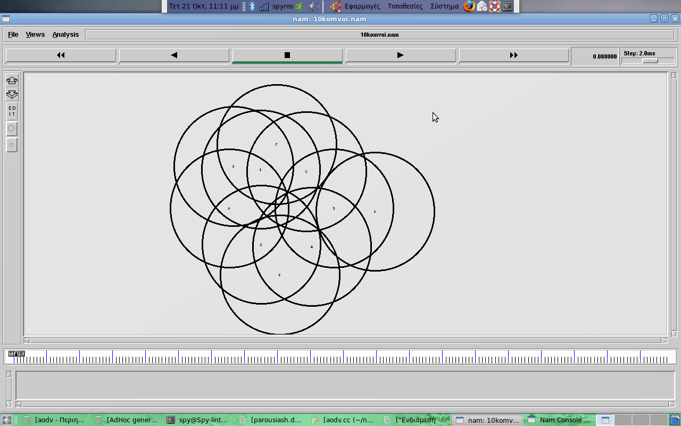Click the date and time clock
Image resolution: width=681 pixels, height=426 pixels.
(204, 6)
